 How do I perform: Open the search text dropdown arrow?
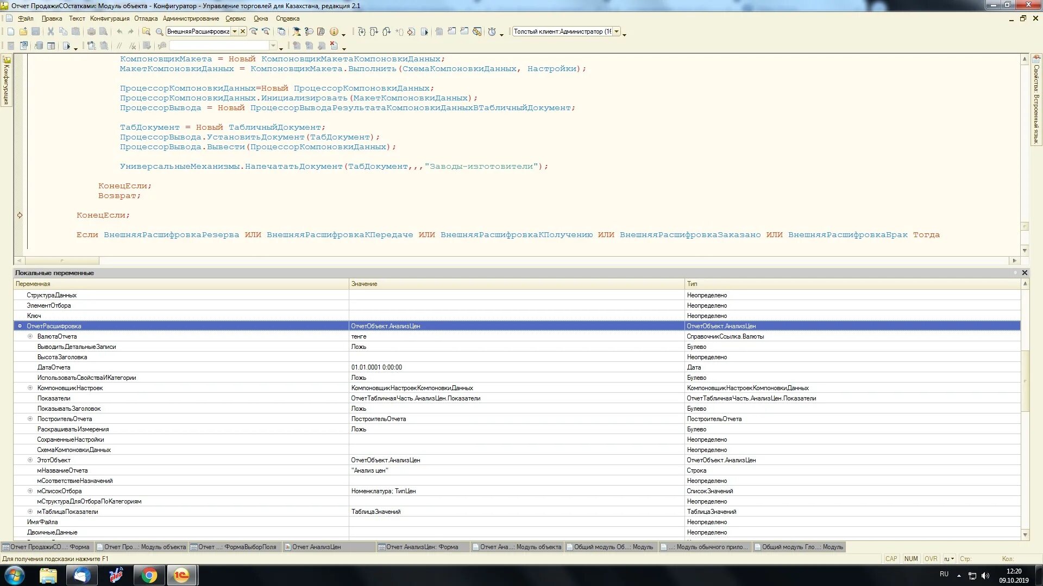235,31
